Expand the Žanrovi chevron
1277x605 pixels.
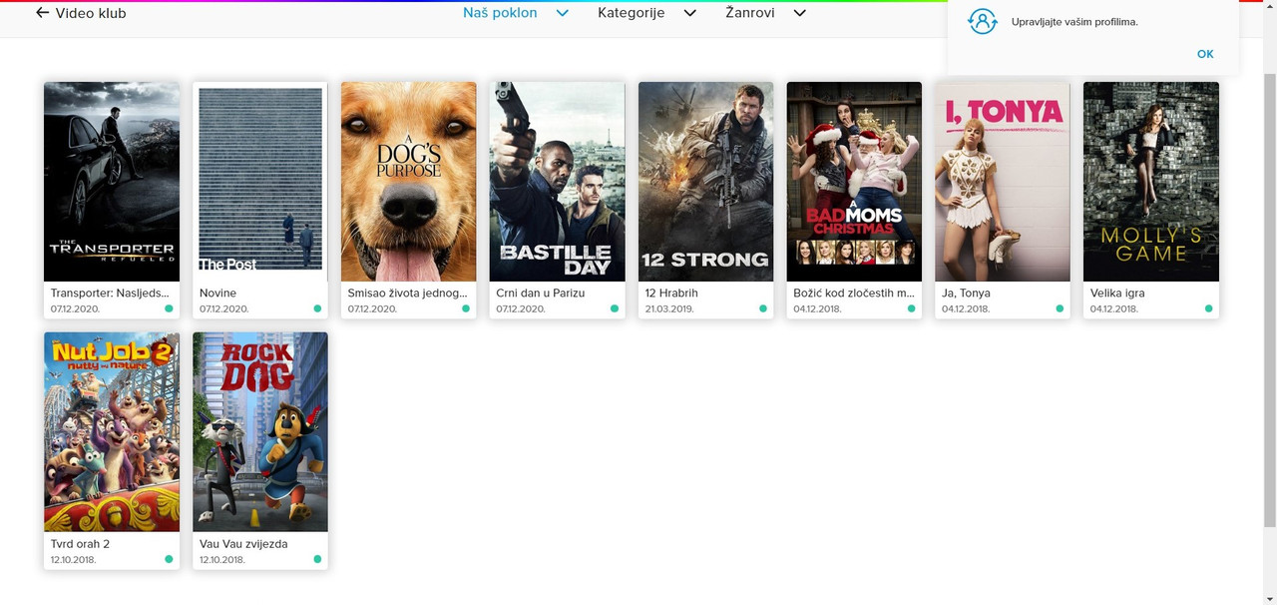[799, 13]
